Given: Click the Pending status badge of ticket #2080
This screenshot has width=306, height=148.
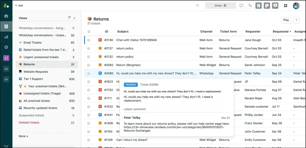Looking at the screenshot, I should click(100, 73).
